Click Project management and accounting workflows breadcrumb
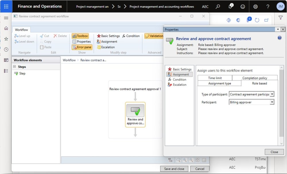Viewport: 287px width, 174px height. point(162,7)
